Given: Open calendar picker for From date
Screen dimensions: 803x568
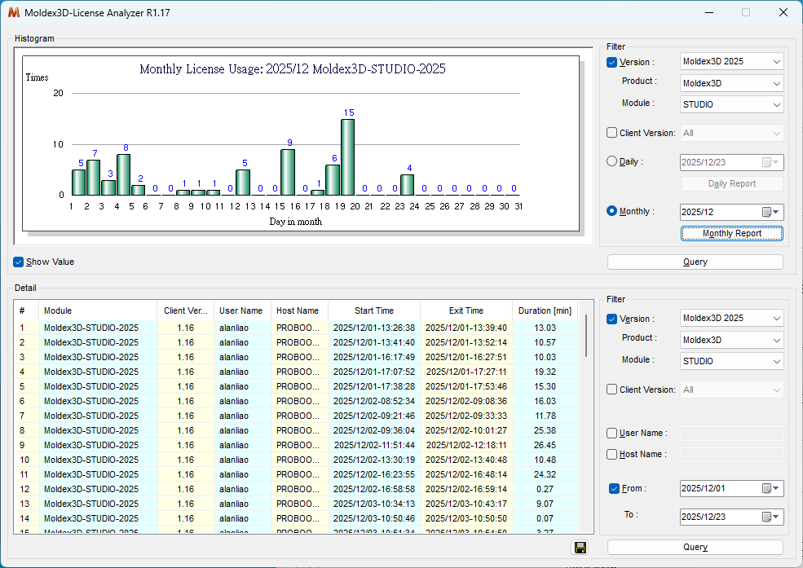Looking at the screenshot, I should [770, 489].
